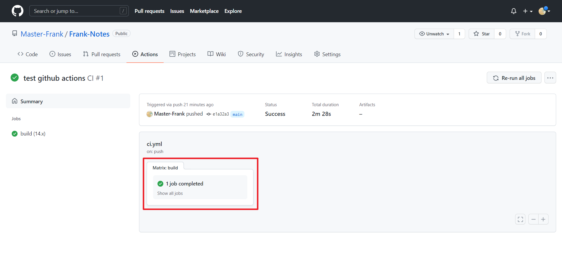
Task: Open the Frank-Notes repository link
Action: tap(89, 34)
